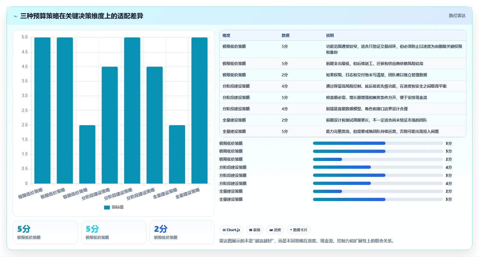479x257 pixels.
Task: Click the chart title 三种预算策略在关键决策维度上的适配差异
Action: (x=82, y=16)
